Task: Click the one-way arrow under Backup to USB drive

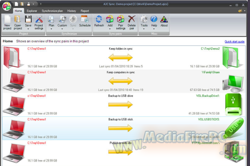Action: (120, 105)
